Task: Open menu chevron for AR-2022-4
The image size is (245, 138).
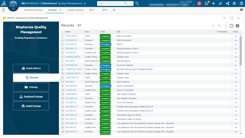Action: coord(236,82)
